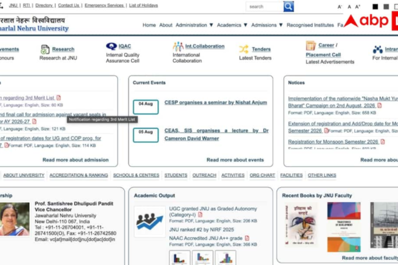This screenshot has width=398, height=265.
Task: Switch to ACTIVITIES tab
Action: pos(233,175)
